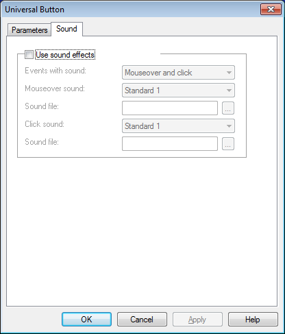
Task: Click the Apply button
Action: [197, 320]
